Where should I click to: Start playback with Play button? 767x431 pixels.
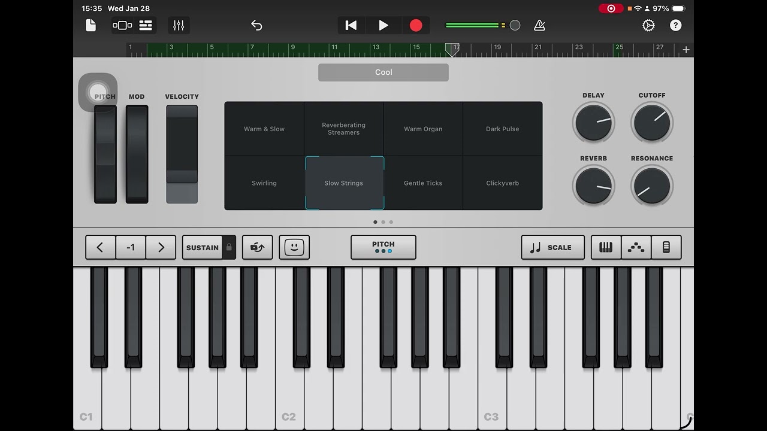click(383, 25)
